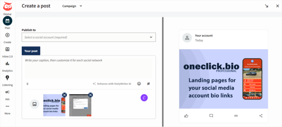Viewport: 282px width, 127px height.
Task: Click the preview account avatar
Action: pyautogui.click(x=187, y=38)
